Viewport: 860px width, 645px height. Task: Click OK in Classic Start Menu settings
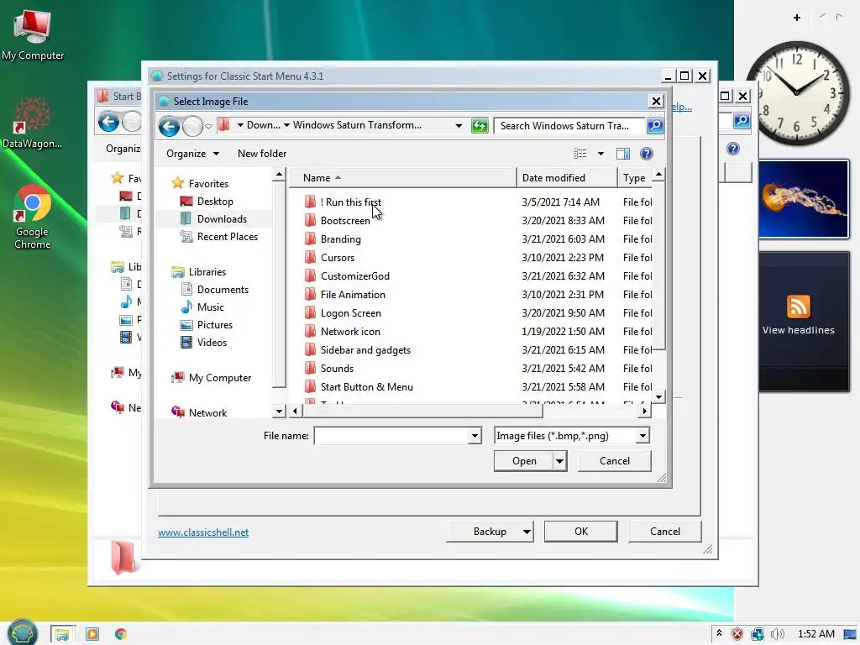581,532
